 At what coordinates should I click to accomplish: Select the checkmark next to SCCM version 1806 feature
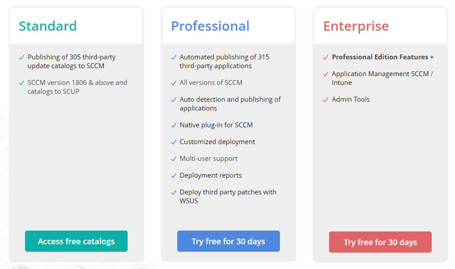[21, 82]
